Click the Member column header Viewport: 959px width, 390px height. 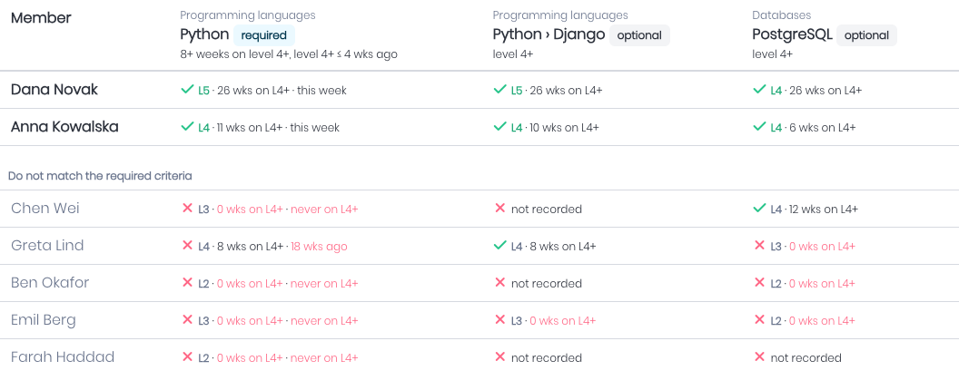pyautogui.click(x=41, y=18)
